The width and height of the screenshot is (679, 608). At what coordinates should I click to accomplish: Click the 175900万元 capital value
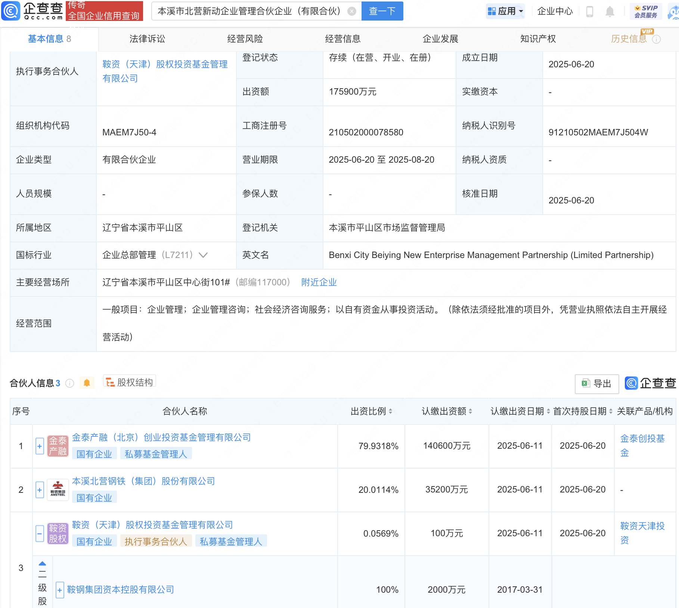click(353, 92)
